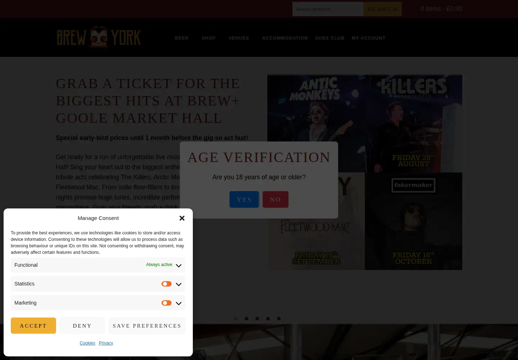
Task: Open My Account page
Action: click(368, 38)
